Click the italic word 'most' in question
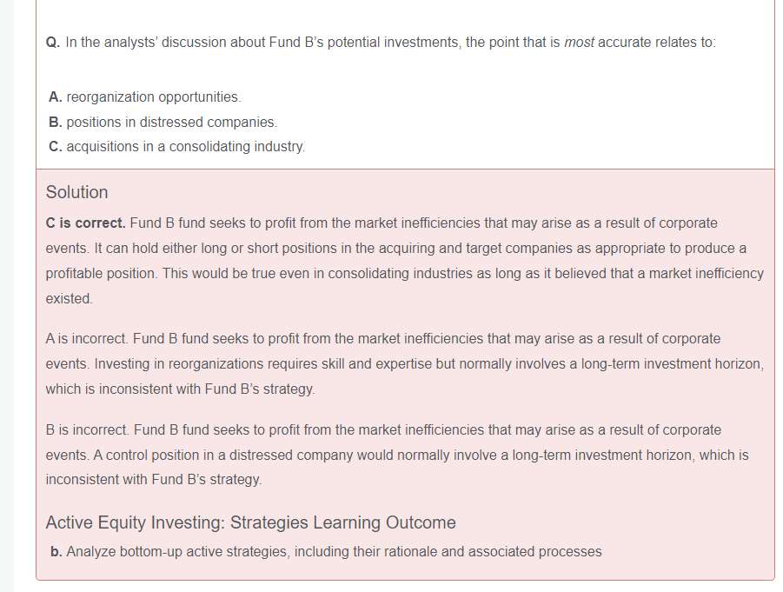783x592 pixels. (x=579, y=43)
